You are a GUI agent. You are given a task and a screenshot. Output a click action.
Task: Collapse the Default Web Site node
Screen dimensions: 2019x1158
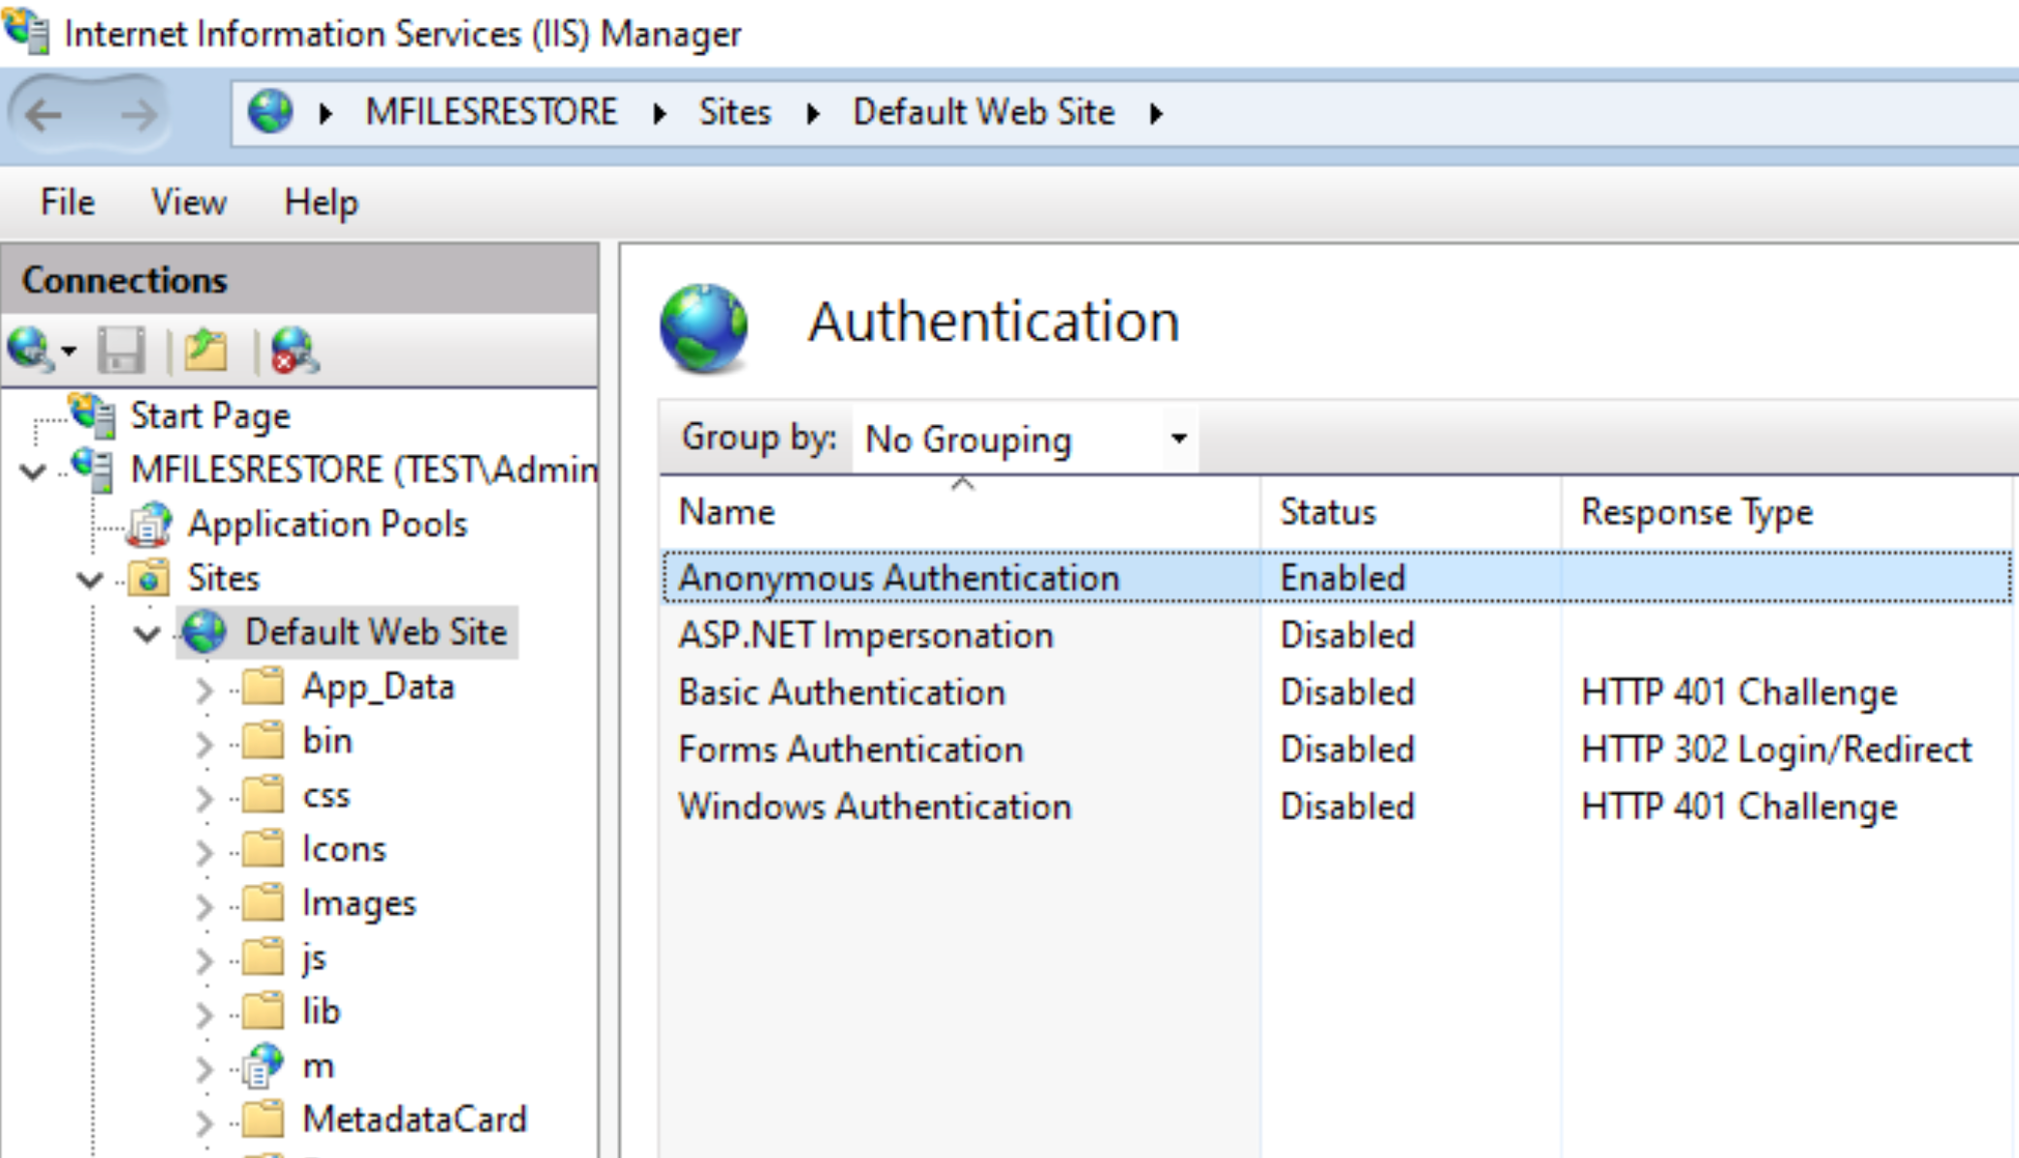(x=147, y=634)
